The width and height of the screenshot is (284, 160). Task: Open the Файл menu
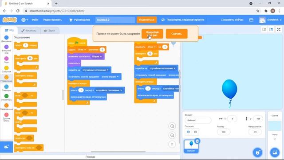(x=35, y=20)
